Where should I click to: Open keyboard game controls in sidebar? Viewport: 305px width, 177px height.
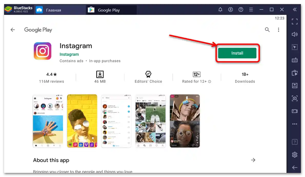295,60
